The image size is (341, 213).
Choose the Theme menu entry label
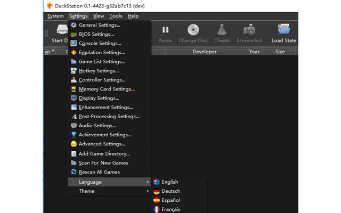click(86, 191)
